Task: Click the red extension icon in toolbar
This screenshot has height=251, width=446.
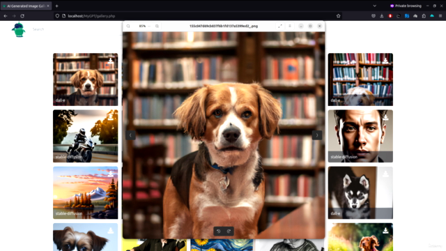Action: point(390,16)
